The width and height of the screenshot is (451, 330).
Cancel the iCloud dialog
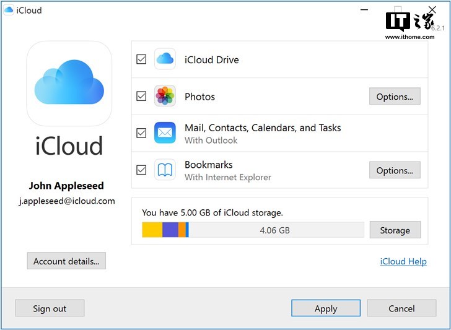[x=401, y=308]
